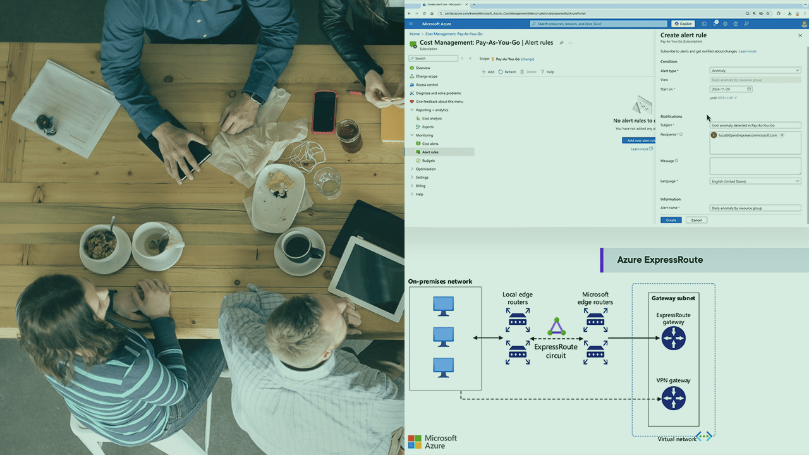
Task: Refresh the alert rules list
Action: [508, 71]
